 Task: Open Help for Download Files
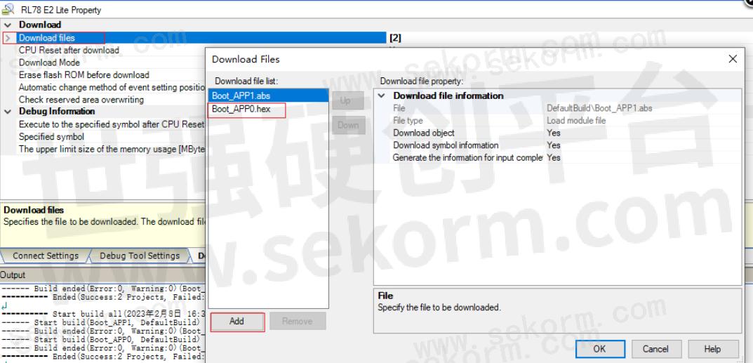(712, 349)
